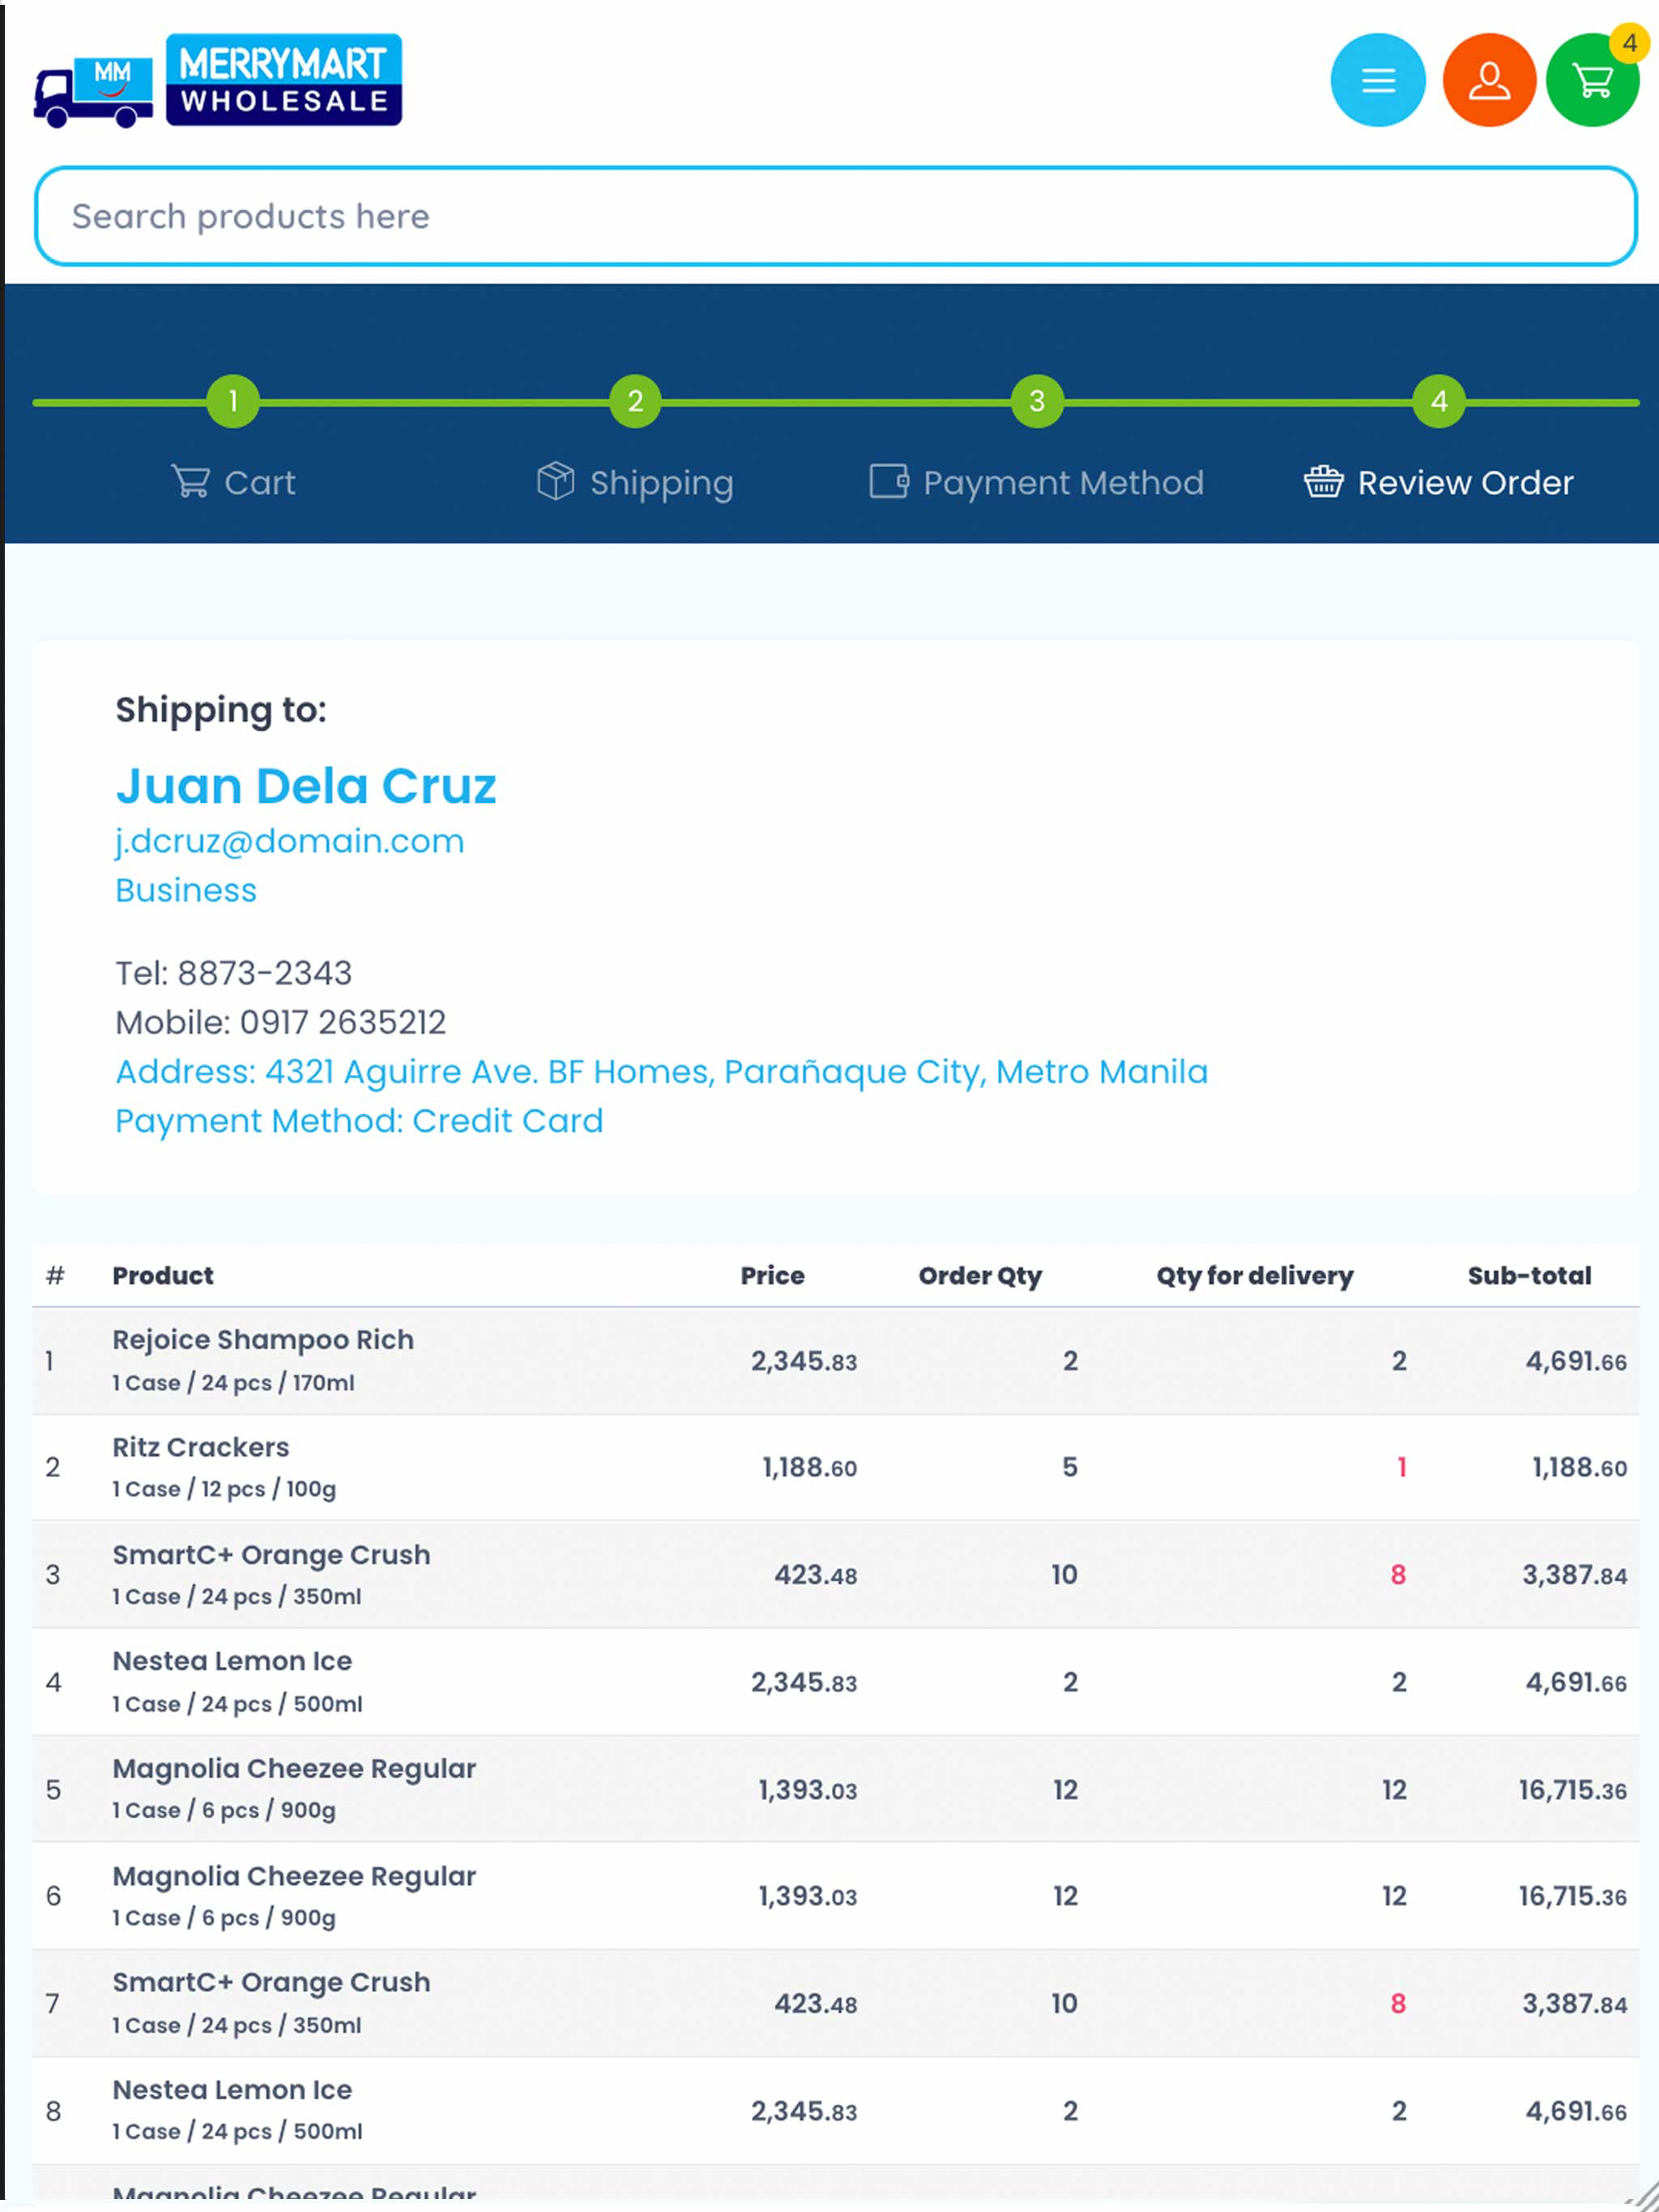Select step 4 circle in progress bar
Screen dimensions: 1659x2212
(x=1439, y=402)
